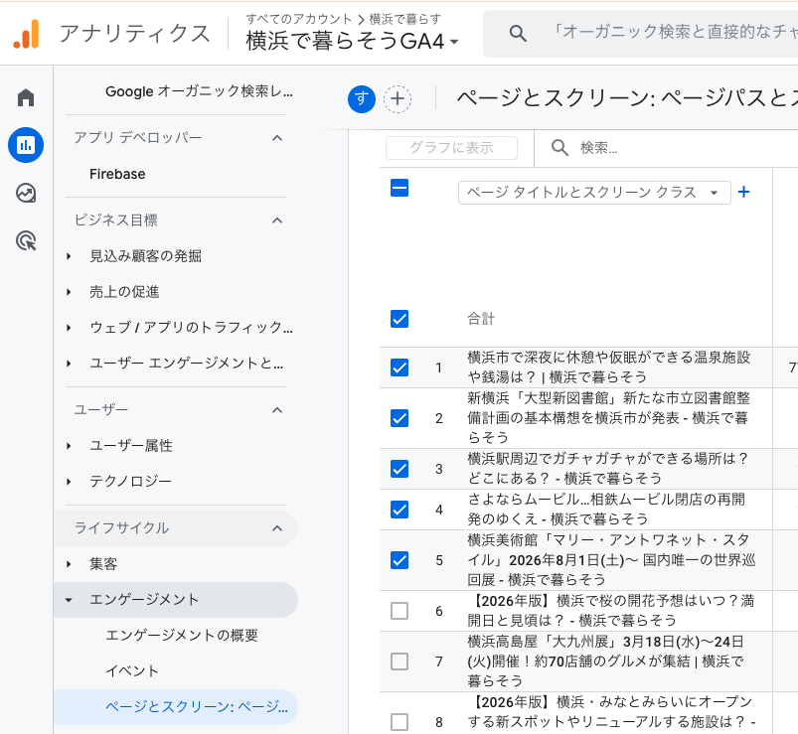
Task: Click the Google Analytics logo
Action: point(27,33)
